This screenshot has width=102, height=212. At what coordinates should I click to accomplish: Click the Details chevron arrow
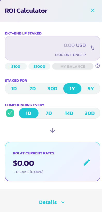pyautogui.click(x=63, y=202)
